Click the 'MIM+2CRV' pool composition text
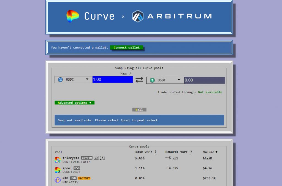282x186 pixels. [70, 182]
